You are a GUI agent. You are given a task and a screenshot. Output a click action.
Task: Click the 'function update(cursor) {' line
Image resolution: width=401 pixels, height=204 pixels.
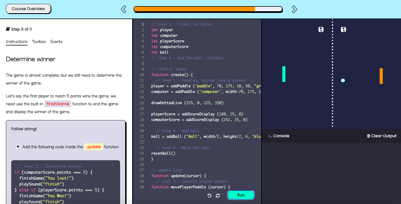tap(179, 176)
